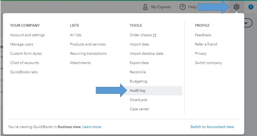Switch to Accountant view
This screenshot has height=136, width=257.
(212, 127)
